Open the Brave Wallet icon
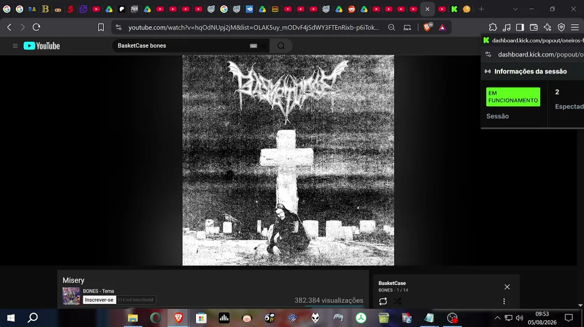Viewport: 584px width, 327px height. (x=534, y=27)
